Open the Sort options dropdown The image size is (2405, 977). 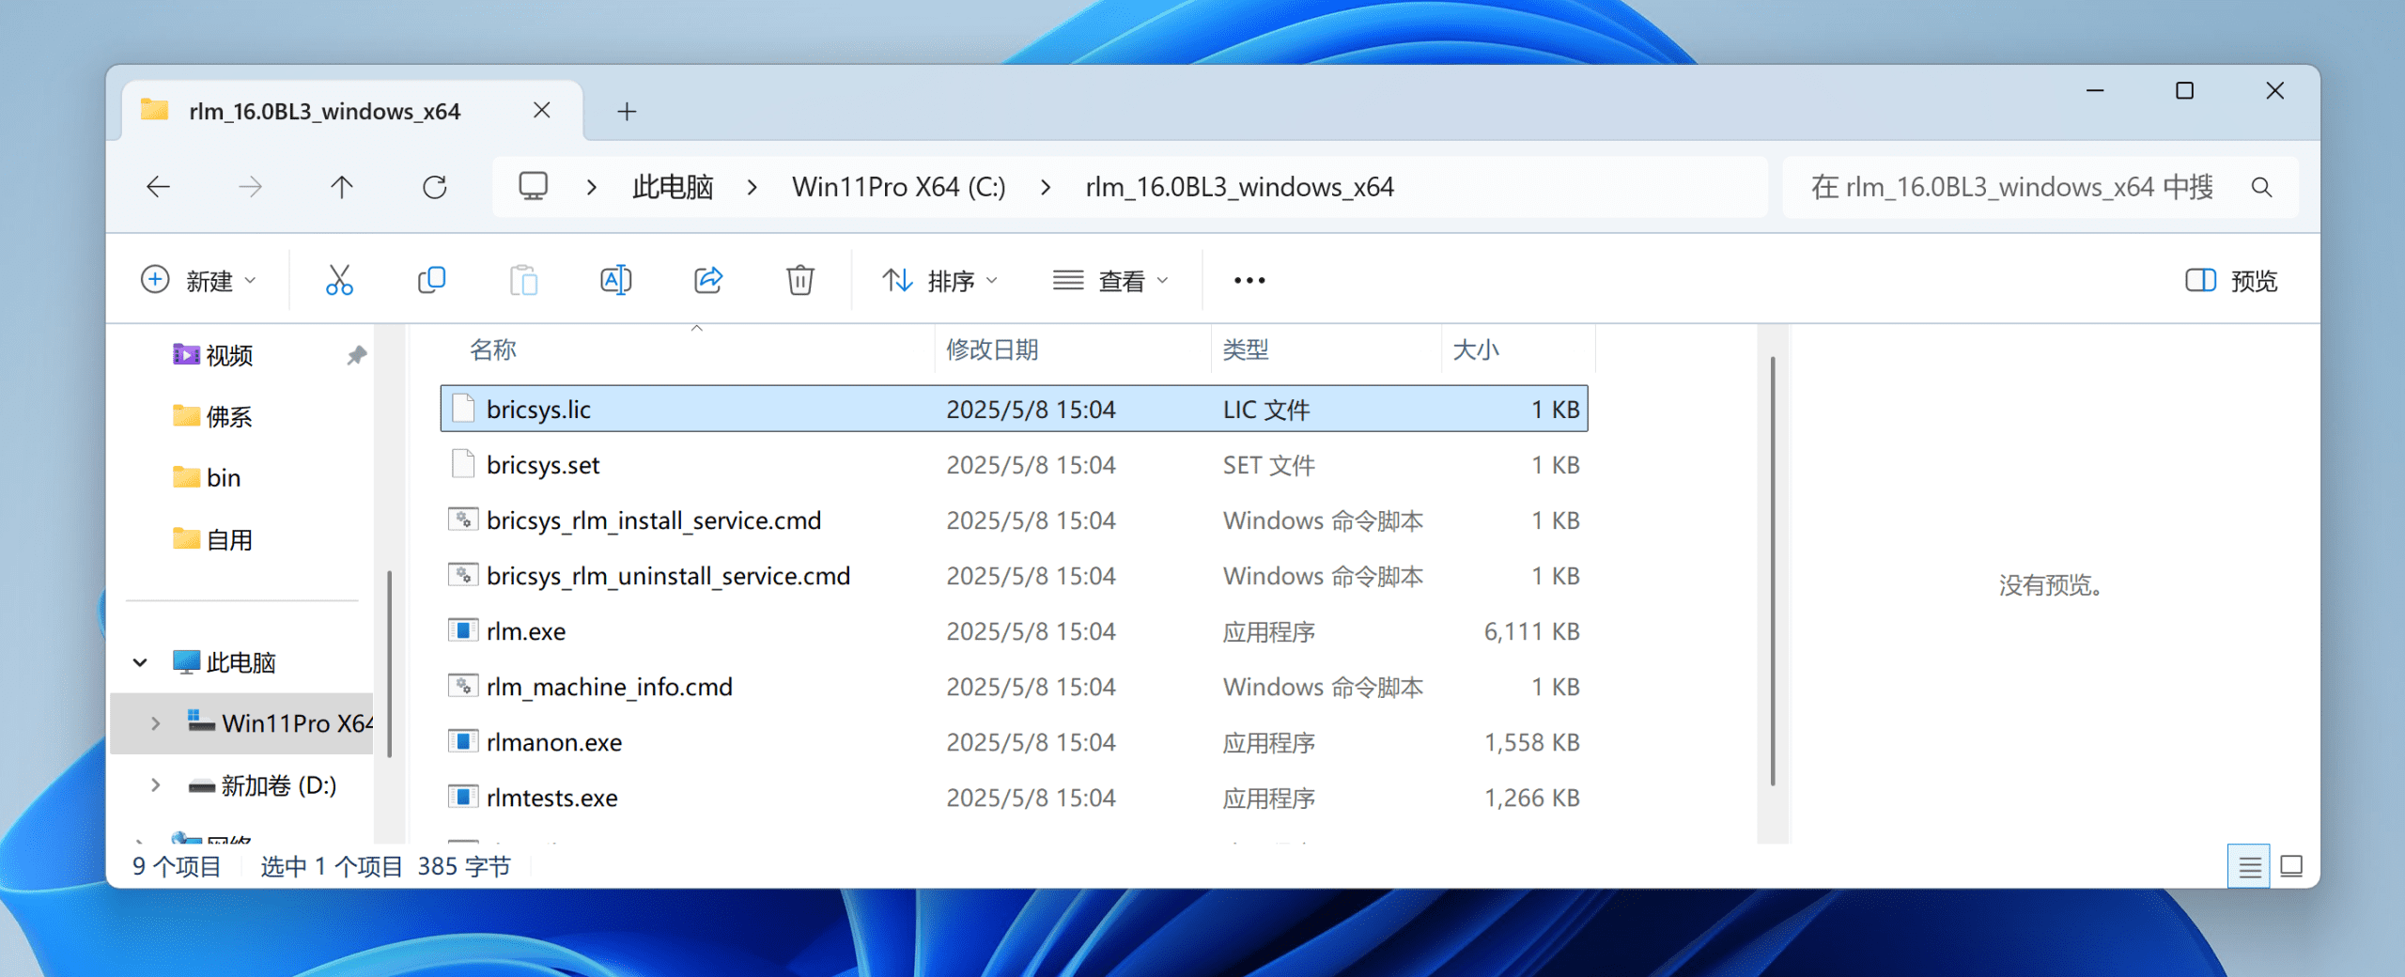pos(939,280)
